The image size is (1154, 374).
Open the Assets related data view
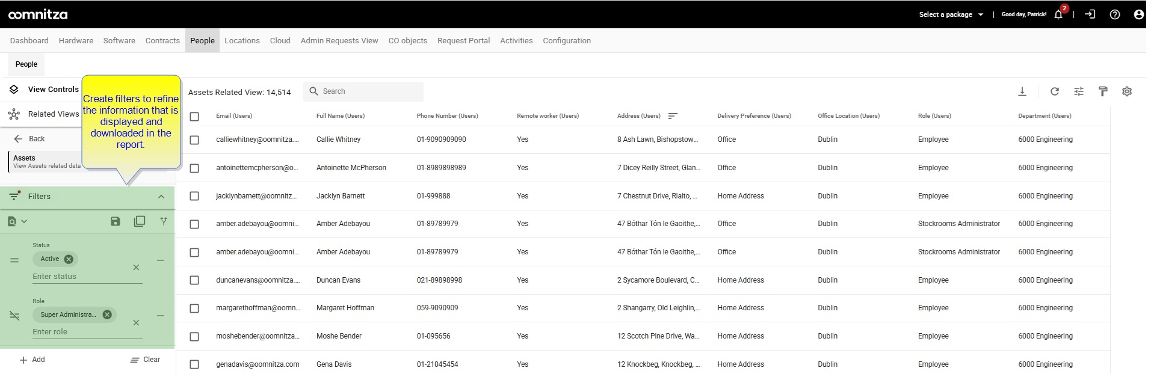tap(46, 161)
